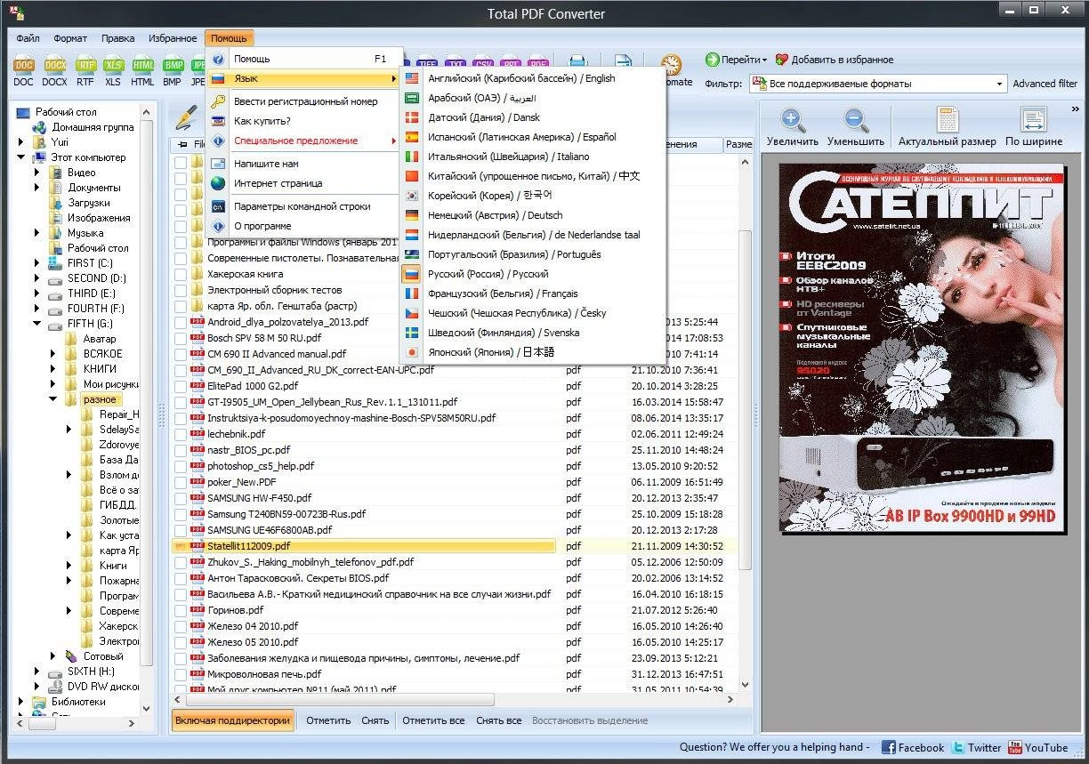Open the Формат menu
Screen dimensions: 1089x764
pos(70,38)
